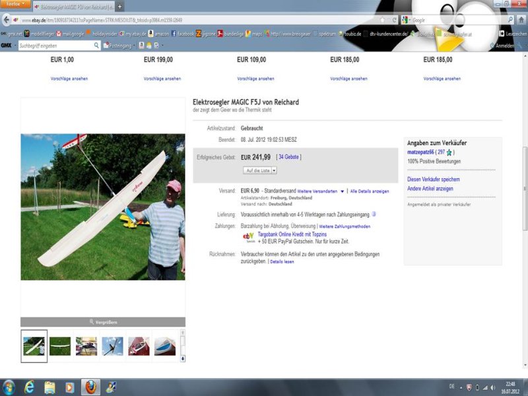Go to the browser home page
This screenshot has width=528, height=396.
pos(521,20)
